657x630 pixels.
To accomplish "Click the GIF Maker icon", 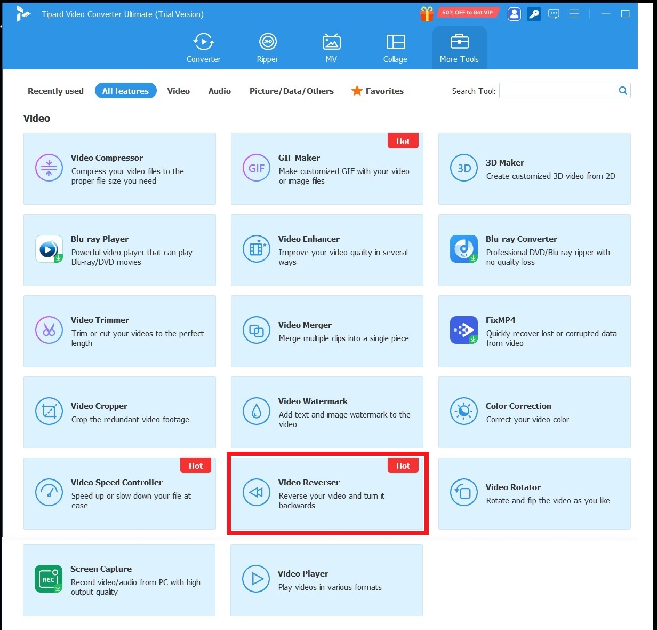I will [257, 168].
